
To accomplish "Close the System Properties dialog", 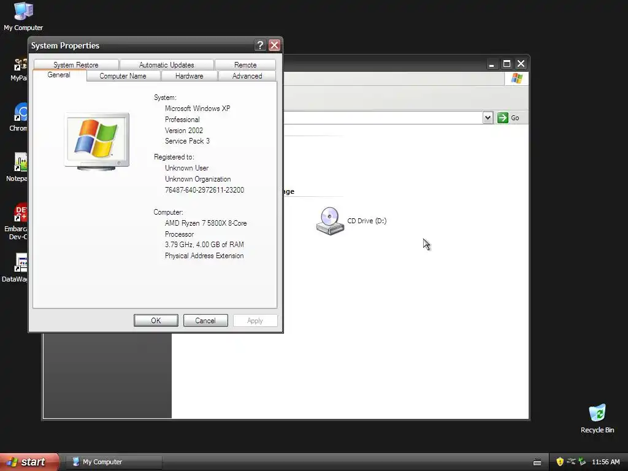I will pyautogui.click(x=274, y=45).
